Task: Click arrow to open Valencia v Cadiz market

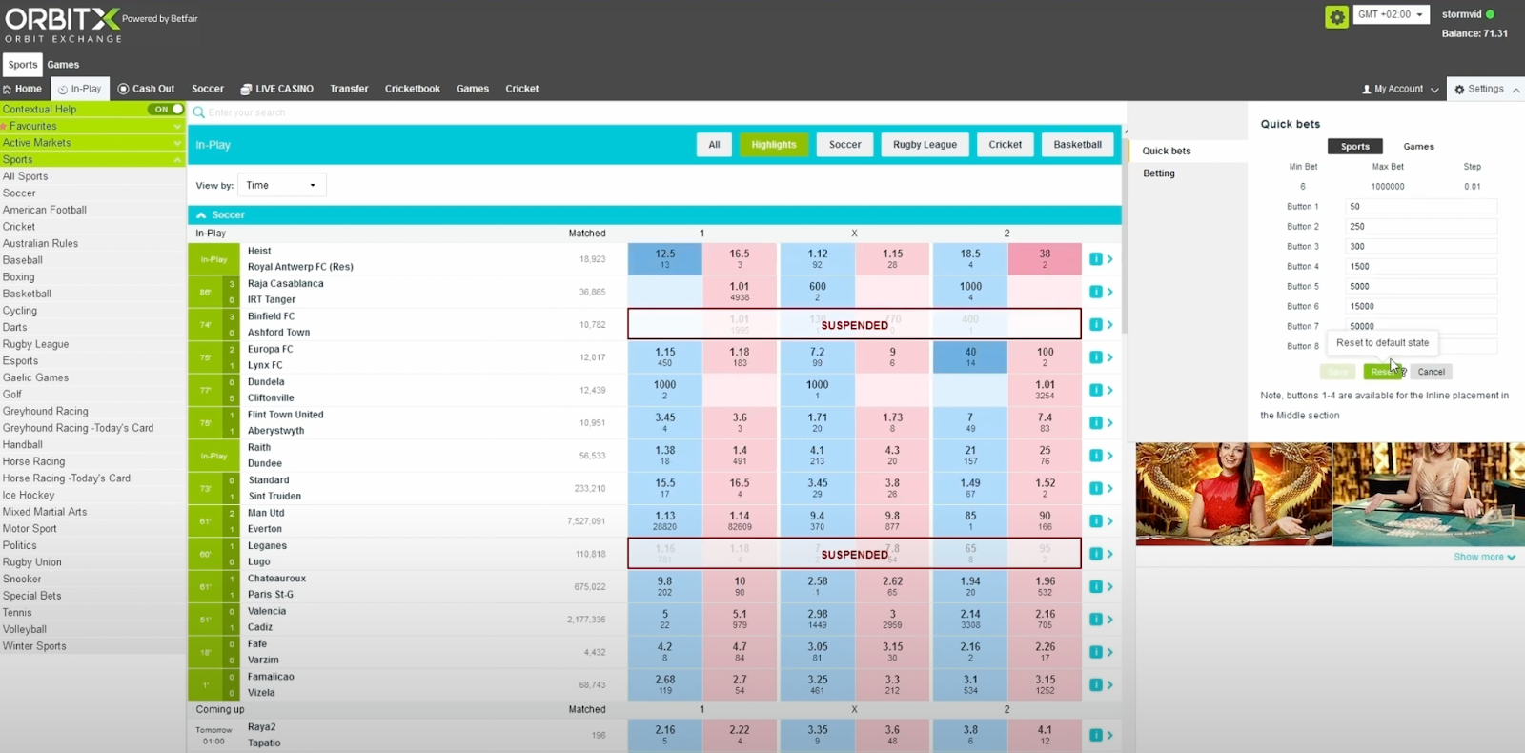Action: coord(1109,620)
